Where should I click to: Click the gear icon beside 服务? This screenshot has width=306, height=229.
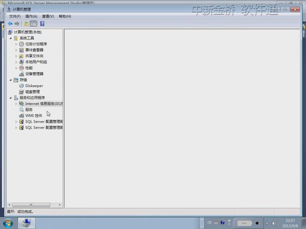22,110
